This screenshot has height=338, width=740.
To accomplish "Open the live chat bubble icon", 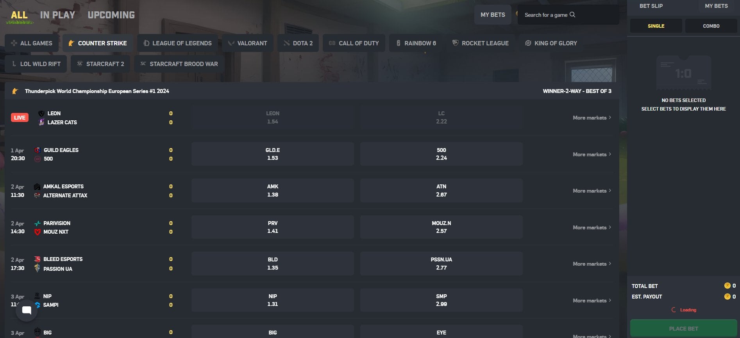I will click(27, 311).
